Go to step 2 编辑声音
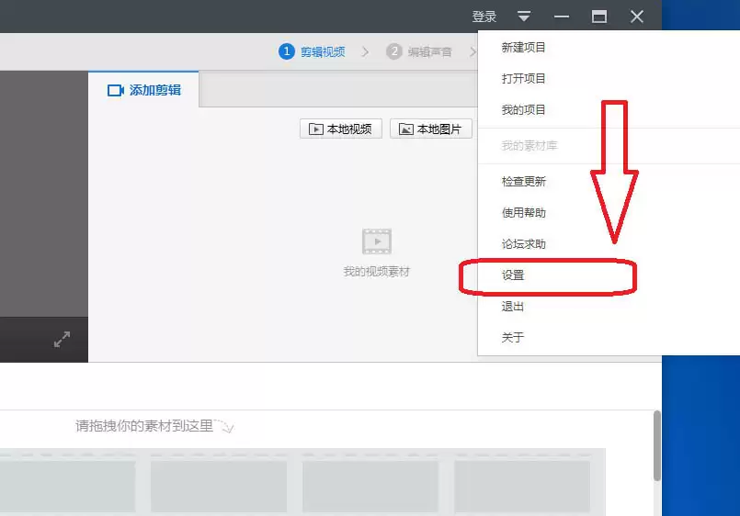Viewport: 740px width, 516px height. point(419,51)
